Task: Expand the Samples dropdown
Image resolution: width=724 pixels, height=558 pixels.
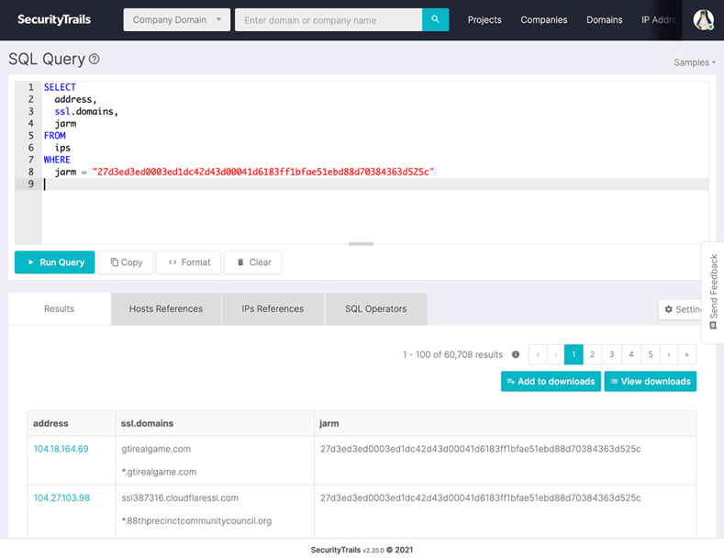Action: pyautogui.click(x=695, y=62)
